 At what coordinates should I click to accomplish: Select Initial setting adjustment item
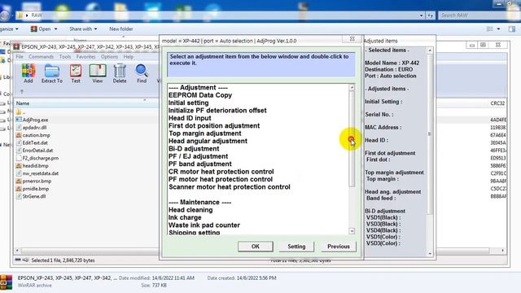pos(188,103)
